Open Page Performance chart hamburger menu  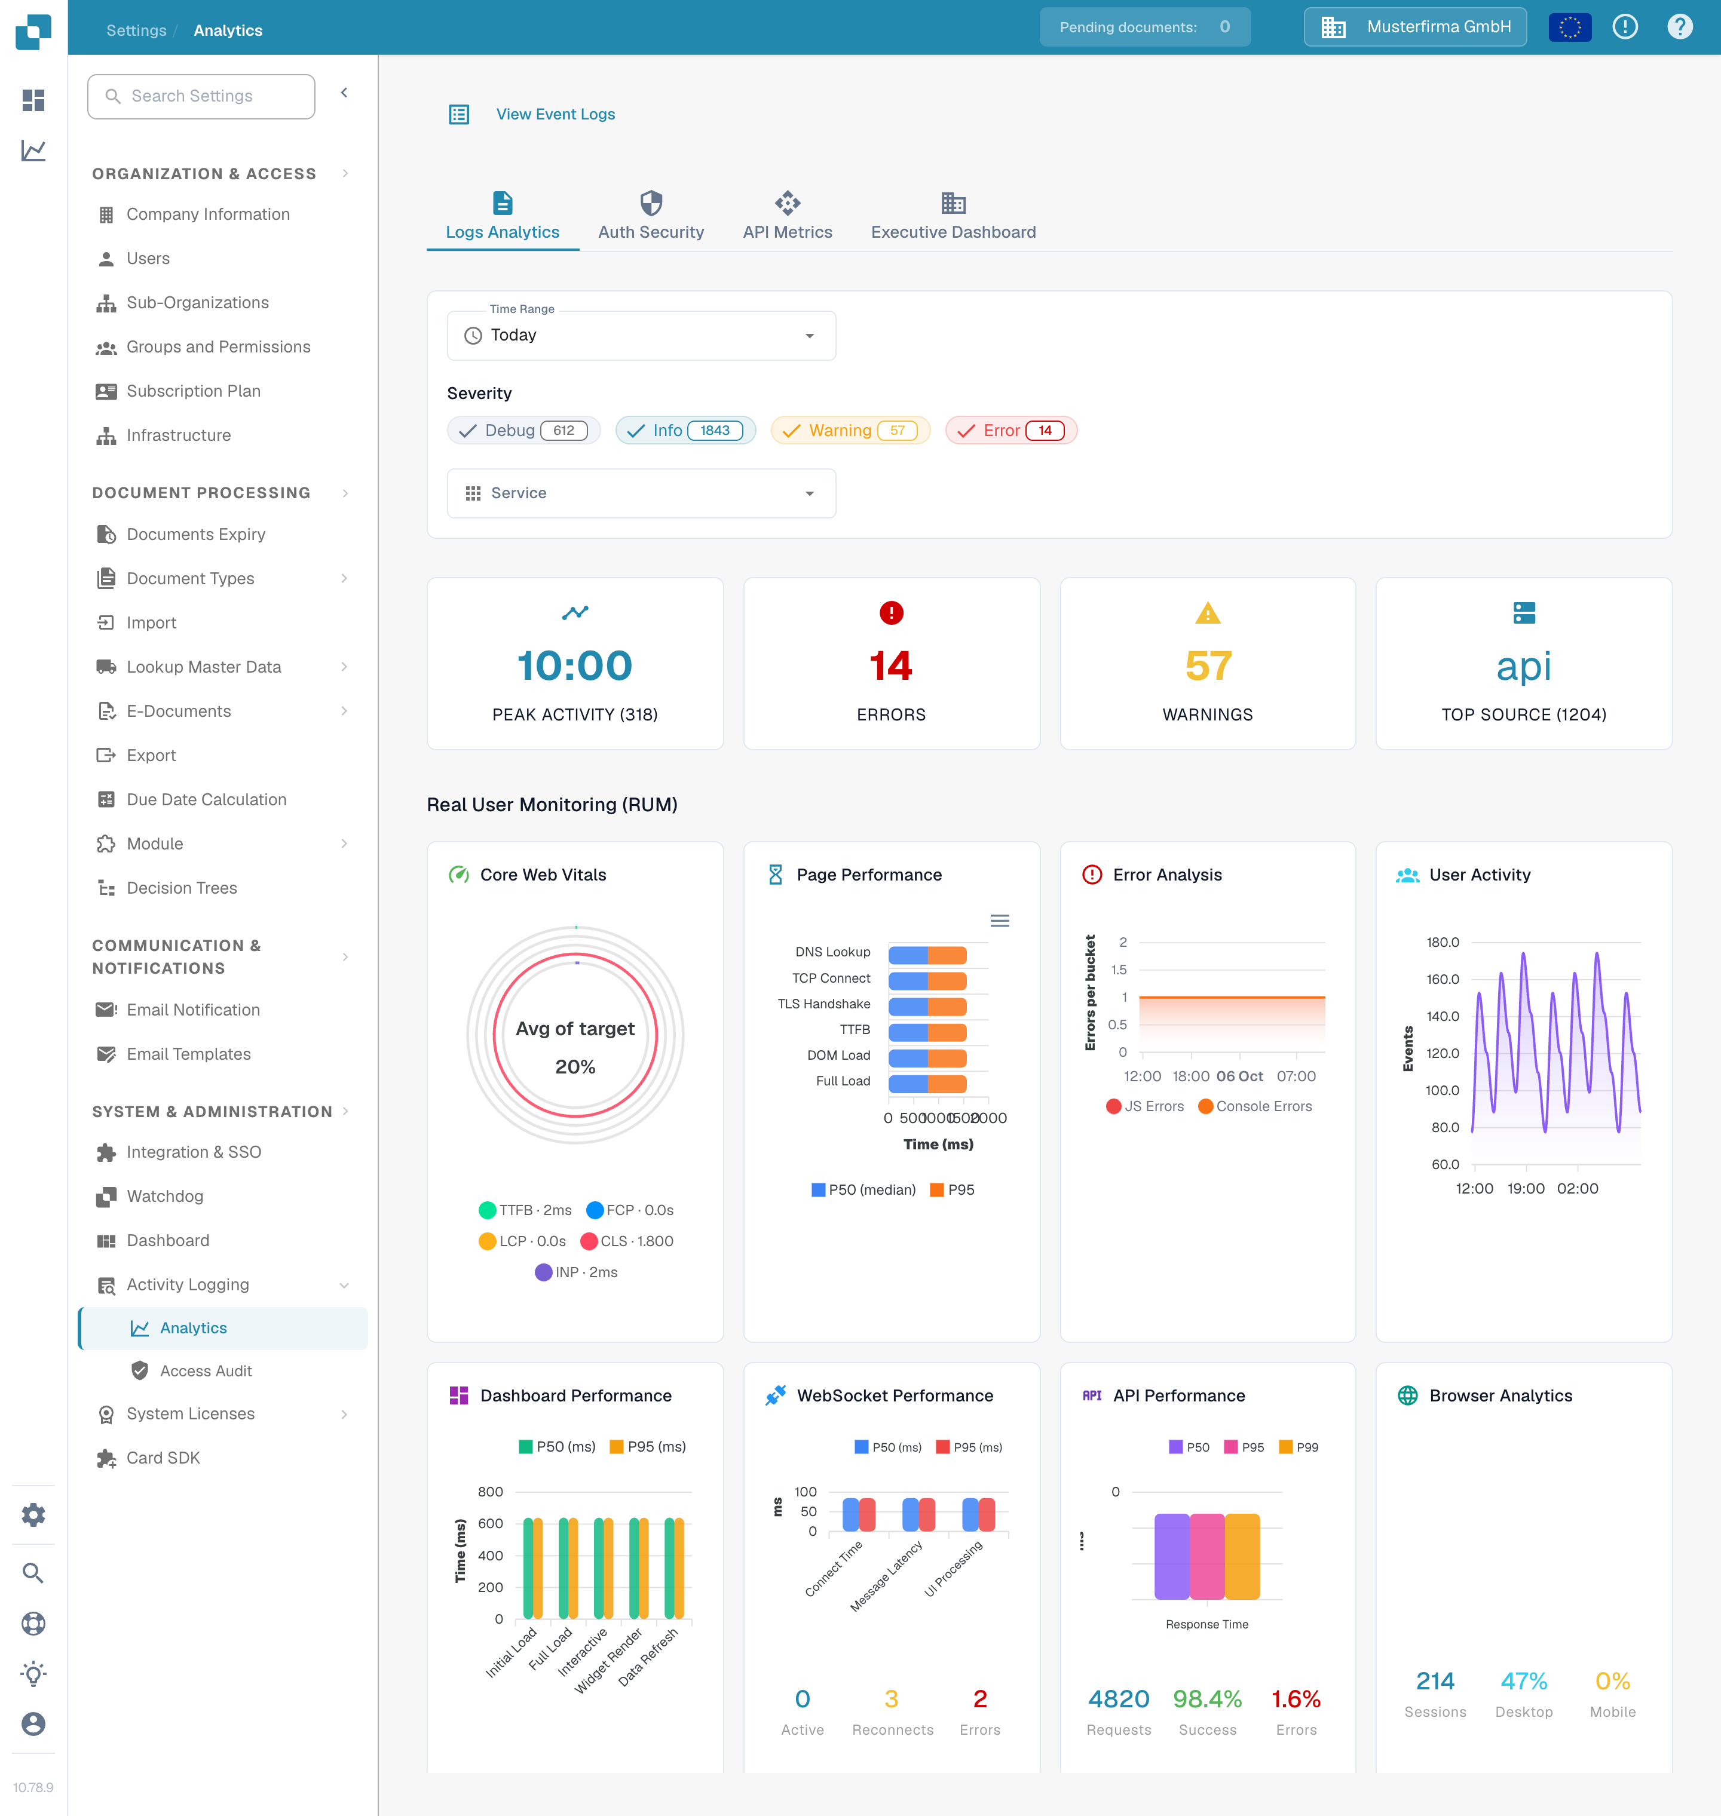[x=1000, y=921]
